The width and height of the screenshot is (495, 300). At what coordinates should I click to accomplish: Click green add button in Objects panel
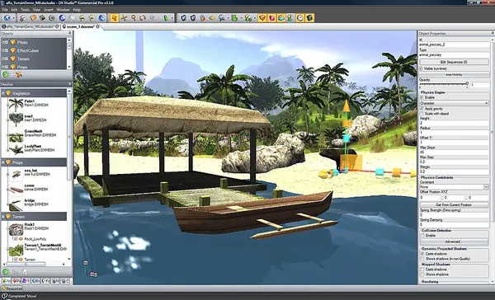tap(6, 75)
